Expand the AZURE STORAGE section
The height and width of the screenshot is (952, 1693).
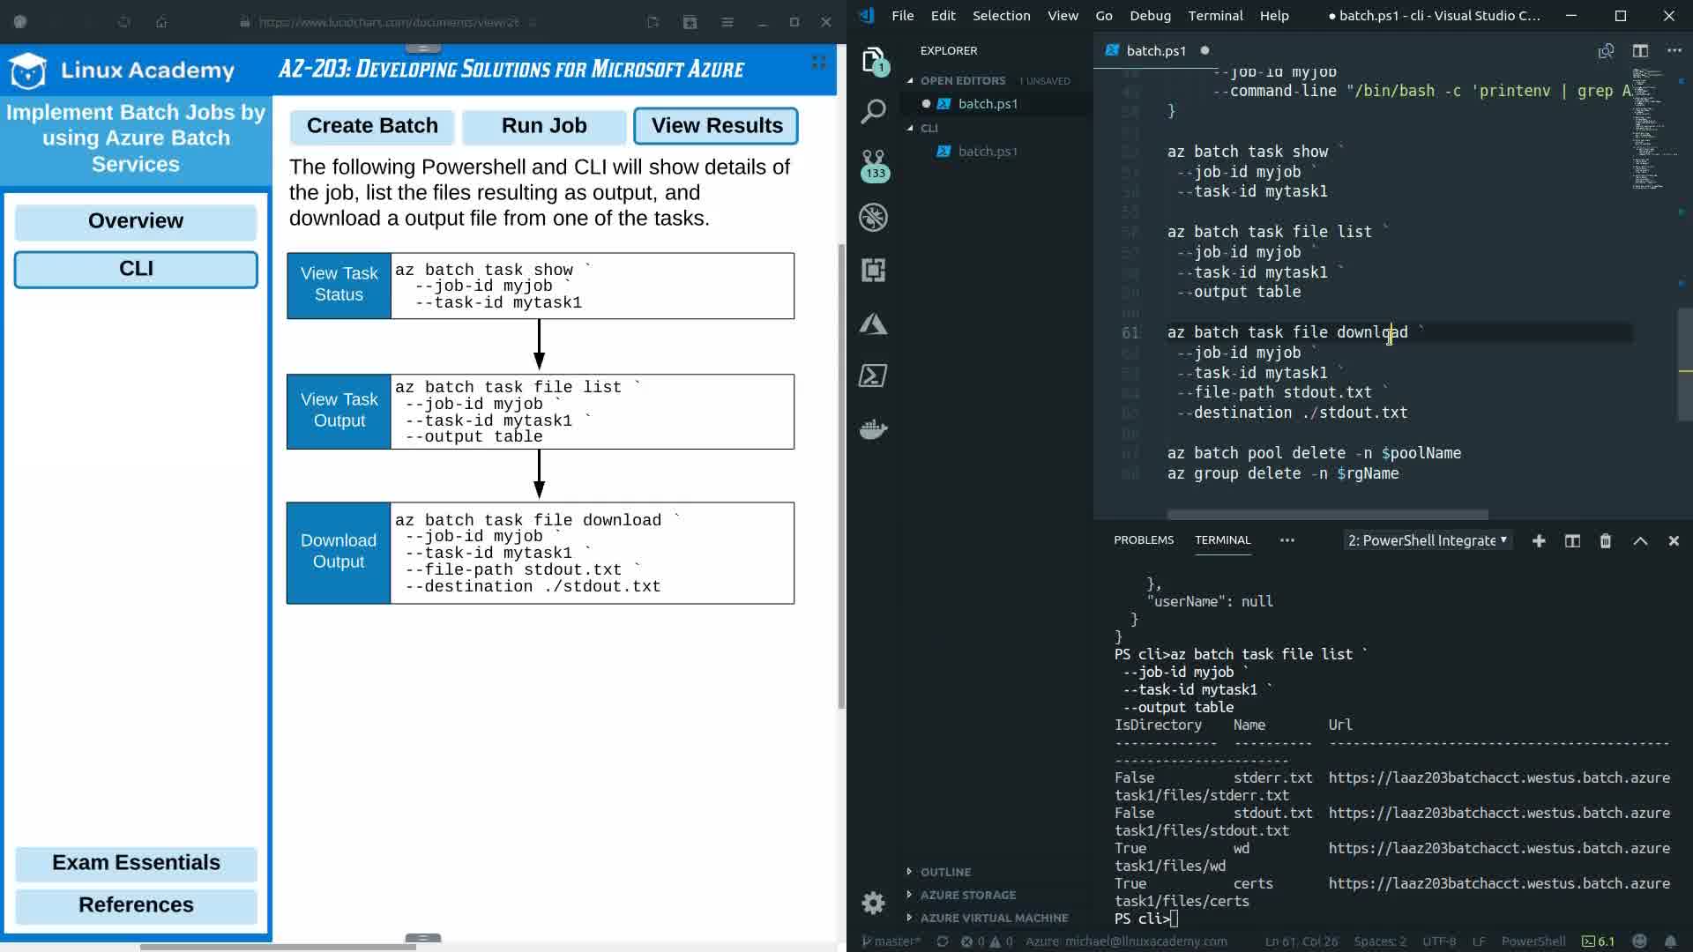[x=967, y=895]
